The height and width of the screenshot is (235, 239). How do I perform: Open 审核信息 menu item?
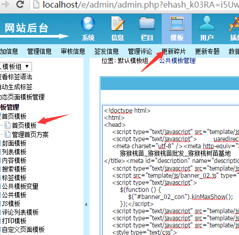coord(73,51)
